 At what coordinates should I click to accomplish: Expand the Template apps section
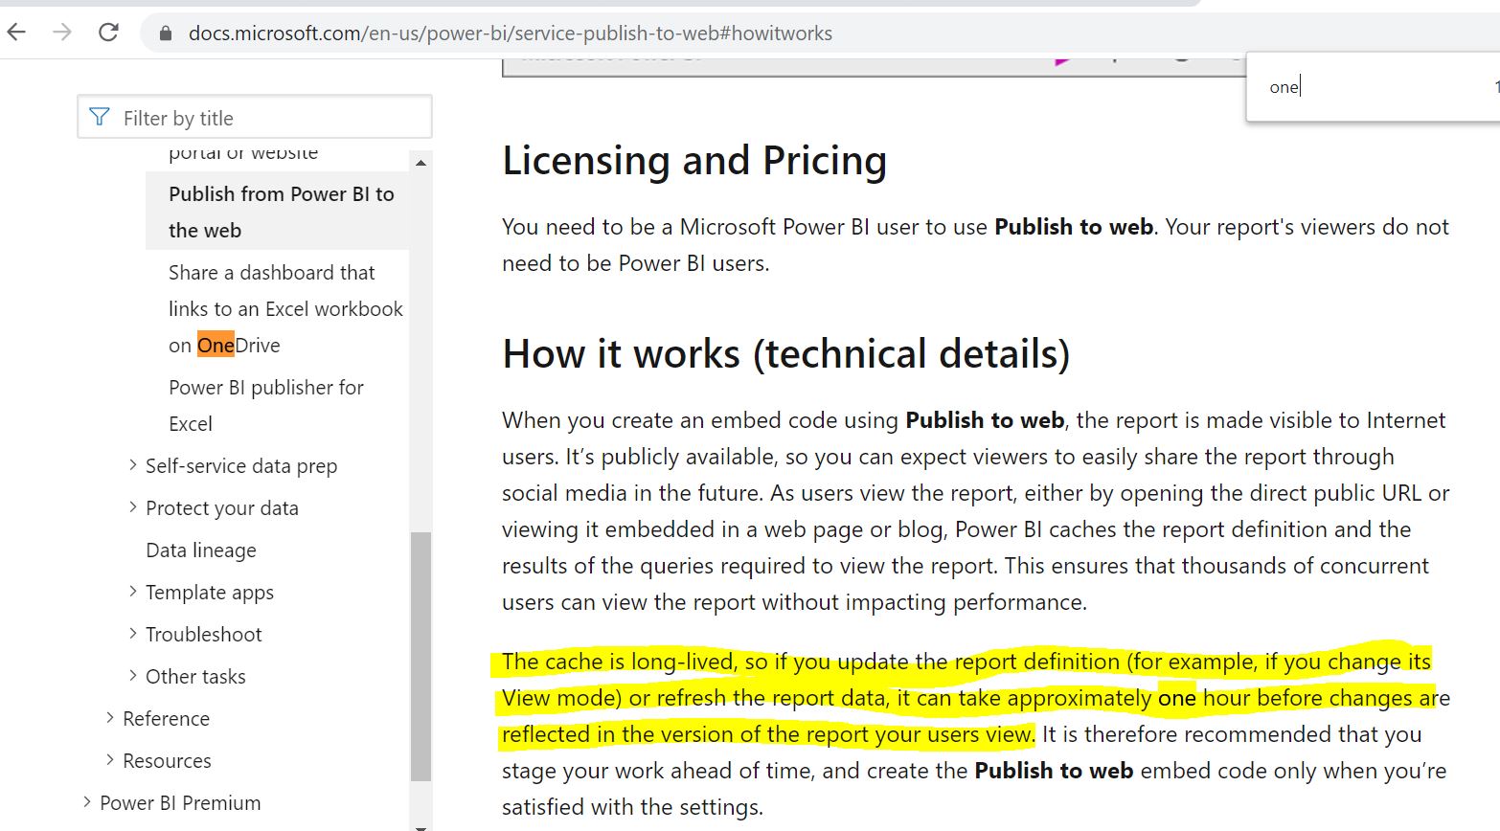point(210,593)
